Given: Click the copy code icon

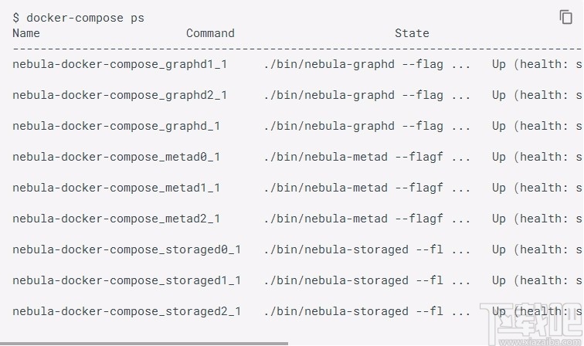Looking at the screenshot, I should click(x=566, y=17).
